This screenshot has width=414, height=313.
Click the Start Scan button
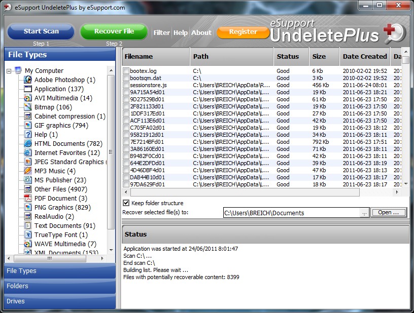point(41,31)
